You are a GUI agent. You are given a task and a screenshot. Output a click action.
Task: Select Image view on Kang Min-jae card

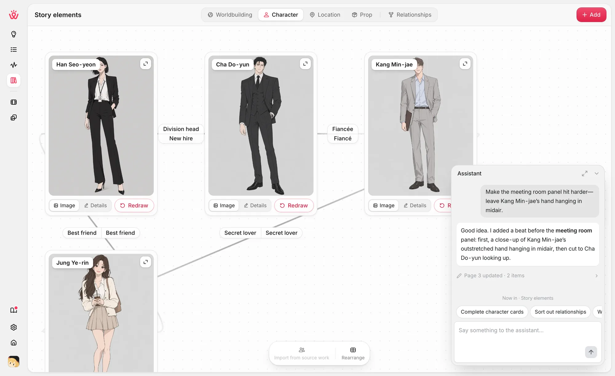coord(384,206)
